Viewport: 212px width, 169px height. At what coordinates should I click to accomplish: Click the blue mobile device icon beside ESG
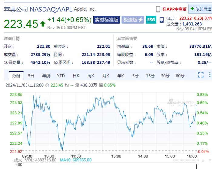161,20
